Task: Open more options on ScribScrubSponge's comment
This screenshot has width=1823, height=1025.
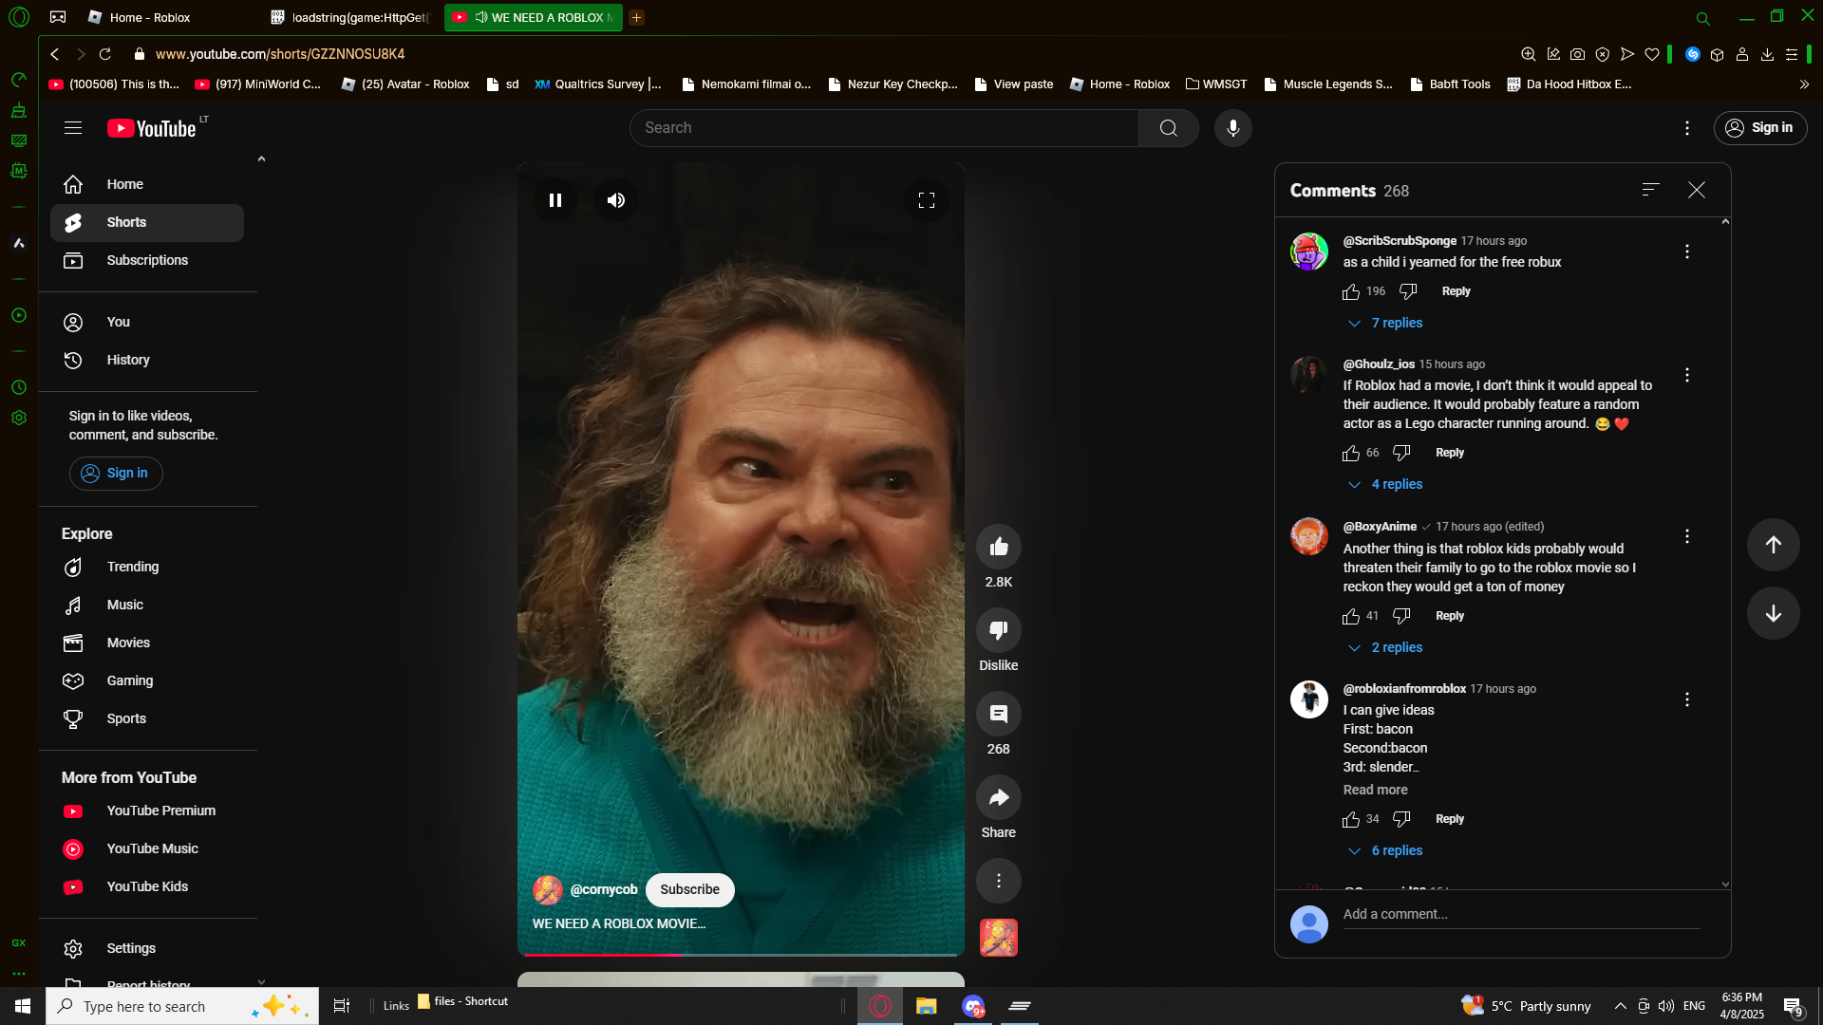Action: (1686, 252)
